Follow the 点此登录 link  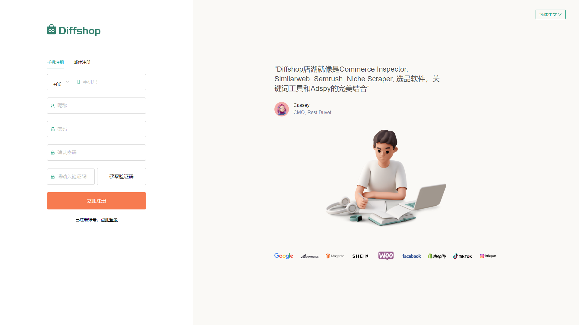109,220
